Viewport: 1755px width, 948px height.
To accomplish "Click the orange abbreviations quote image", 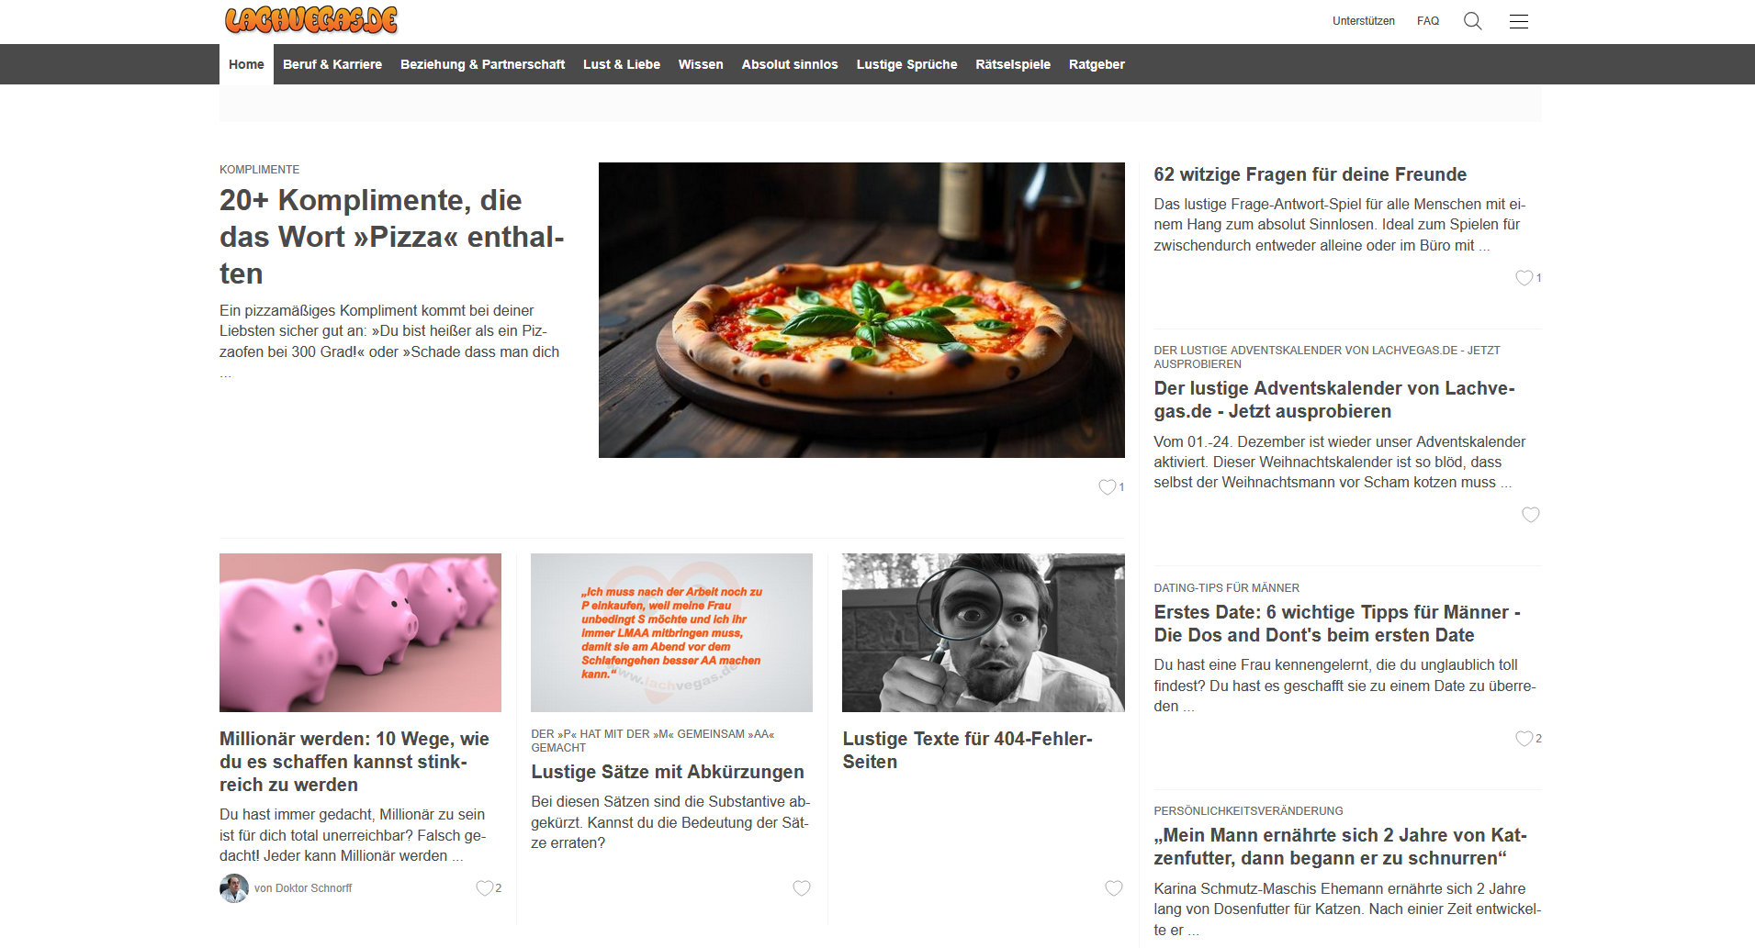I will [x=671, y=632].
